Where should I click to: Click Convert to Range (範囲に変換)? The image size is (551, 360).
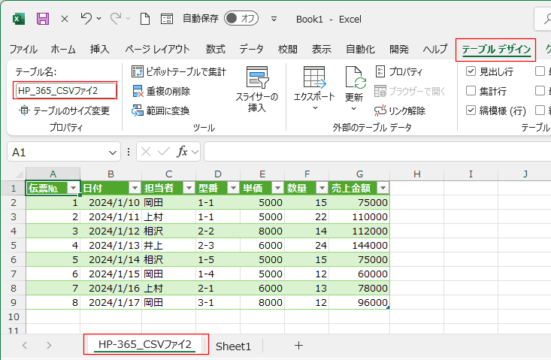(161, 110)
